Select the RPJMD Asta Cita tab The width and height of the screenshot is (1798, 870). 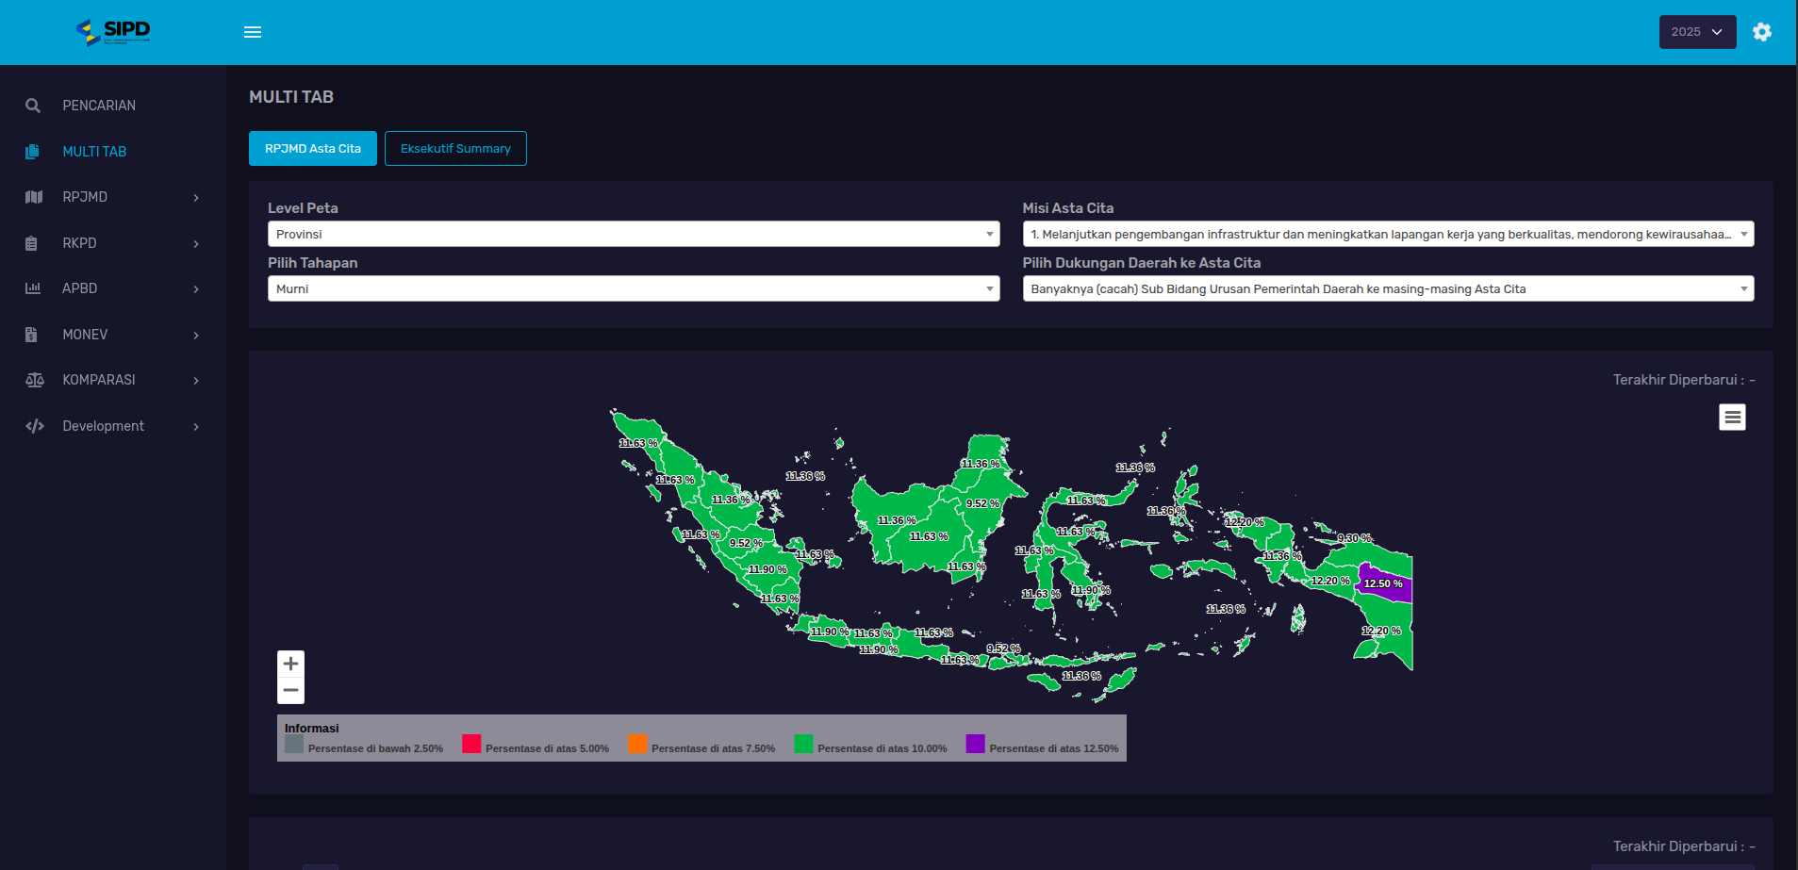click(313, 149)
